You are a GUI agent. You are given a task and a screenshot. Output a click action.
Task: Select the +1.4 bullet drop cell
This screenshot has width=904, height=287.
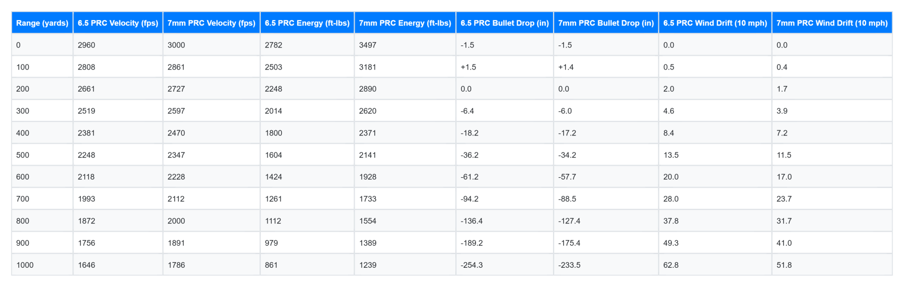[606, 67]
